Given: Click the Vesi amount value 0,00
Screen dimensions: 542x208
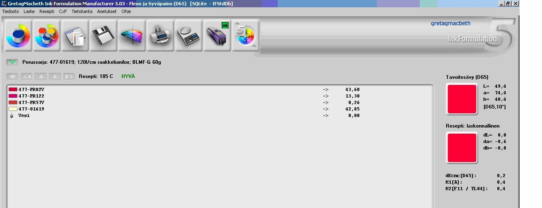Looking at the screenshot, I should [x=354, y=115].
